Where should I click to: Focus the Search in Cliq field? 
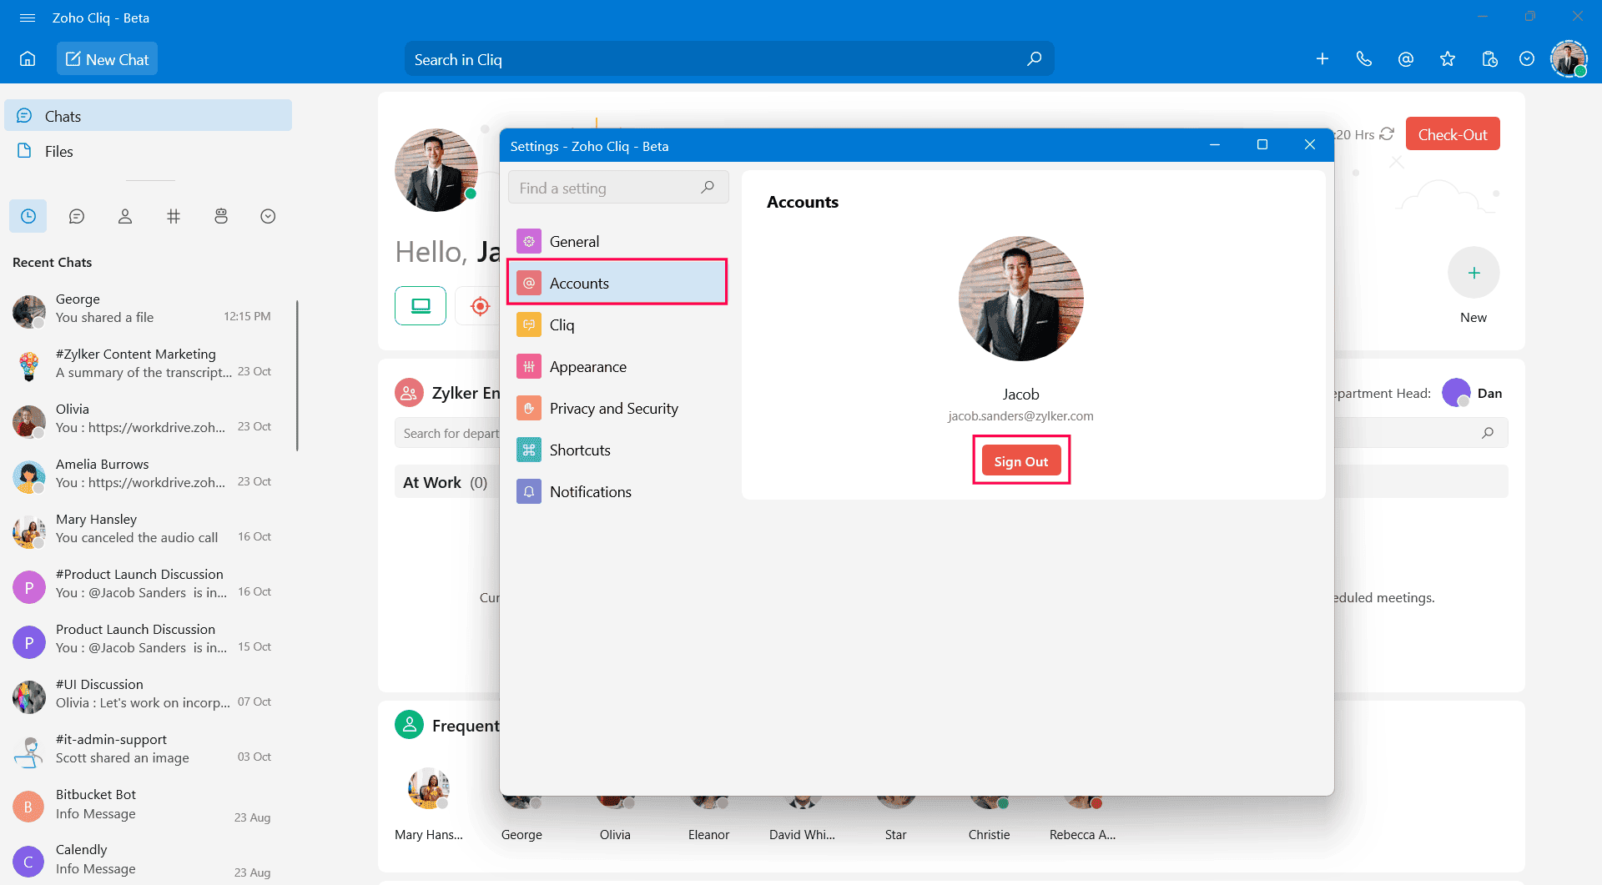(728, 59)
